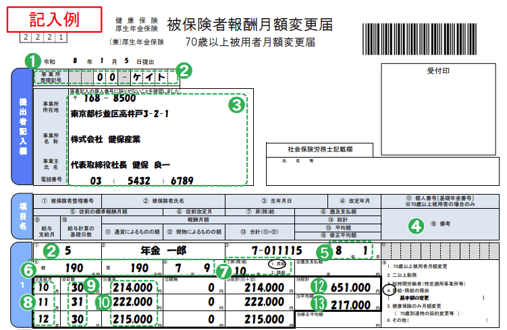Click the address 東京都杉並区高井戸3-2-1
Image resolution: width=507 pixels, height=330 pixels.
coord(119,114)
